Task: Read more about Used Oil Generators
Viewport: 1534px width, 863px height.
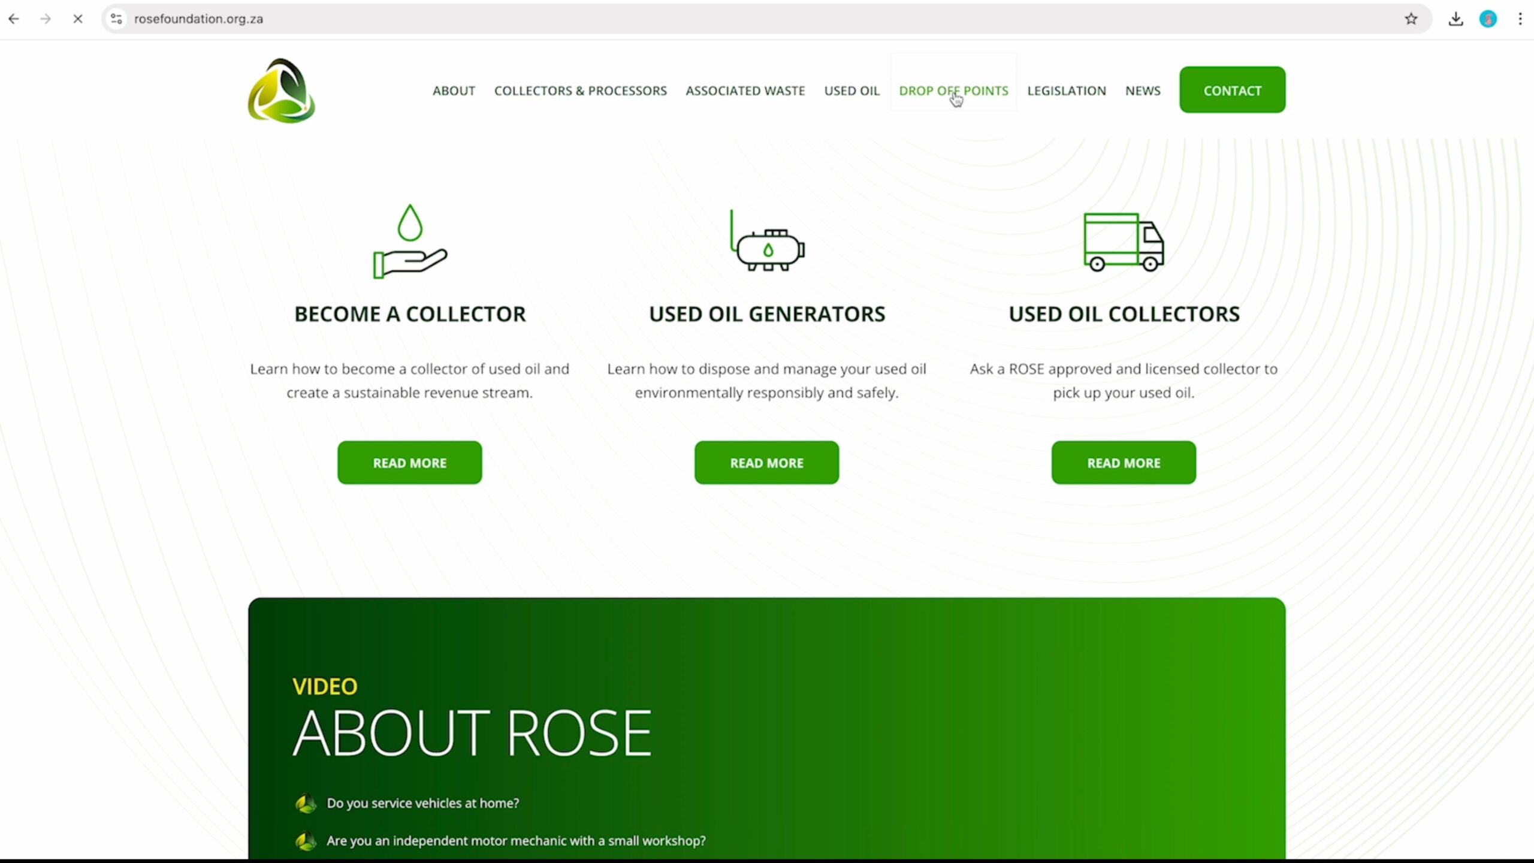Action: point(766,463)
